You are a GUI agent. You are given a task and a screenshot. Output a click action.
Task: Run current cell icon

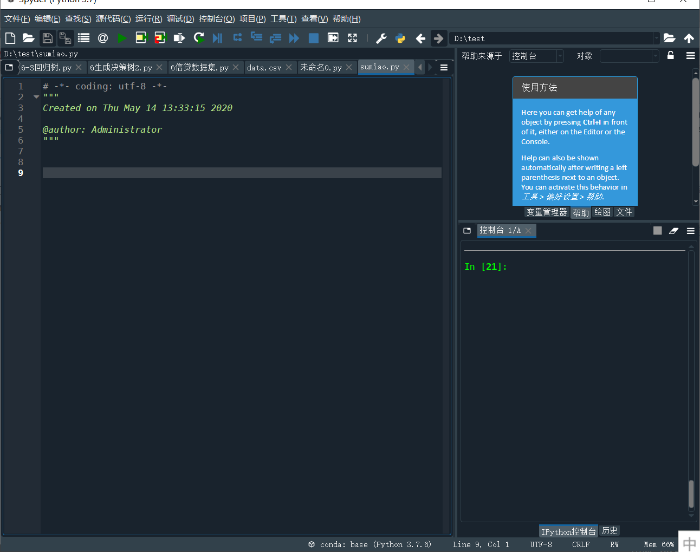pyautogui.click(x=141, y=38)
